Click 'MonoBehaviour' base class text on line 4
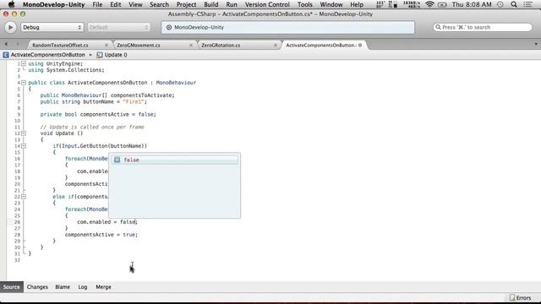This screenshot has width=541, height=304. pos(176,83)
